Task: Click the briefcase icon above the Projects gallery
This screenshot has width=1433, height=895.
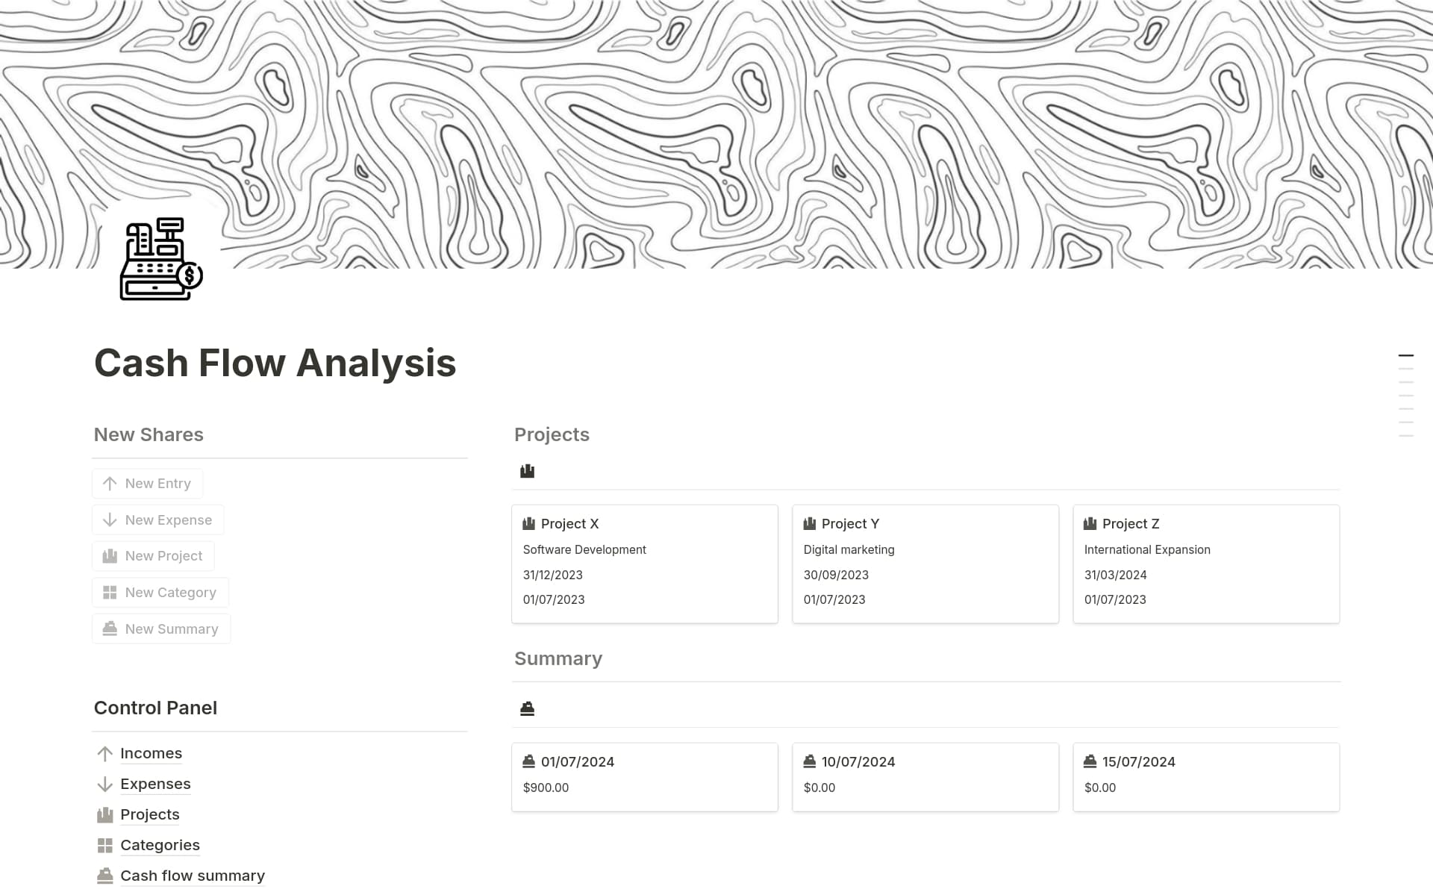Action: (x=527, y=470)
